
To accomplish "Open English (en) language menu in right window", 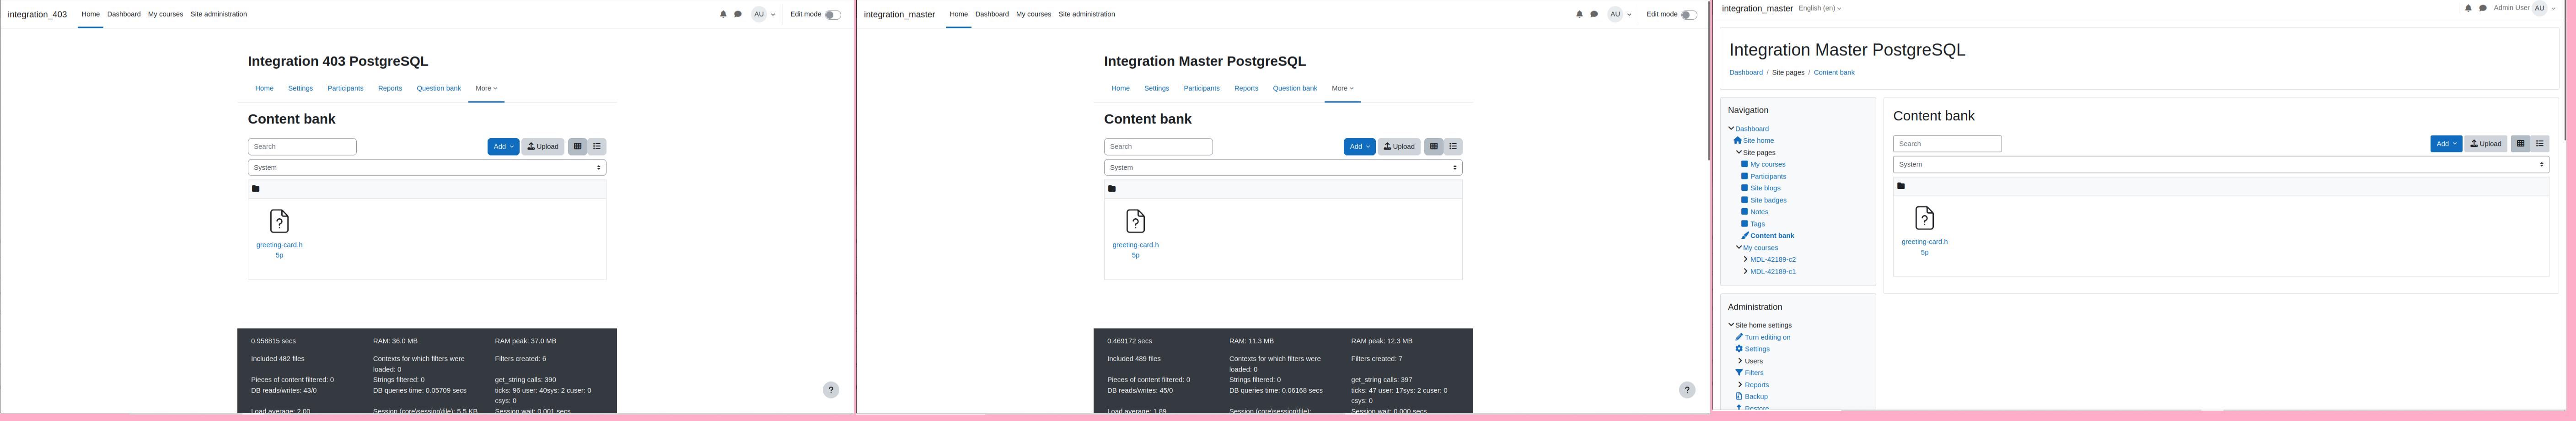I will (1819, 8).
